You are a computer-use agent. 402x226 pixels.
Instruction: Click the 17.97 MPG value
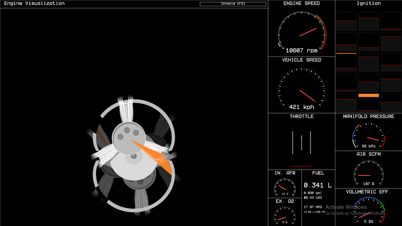[313, 207]
